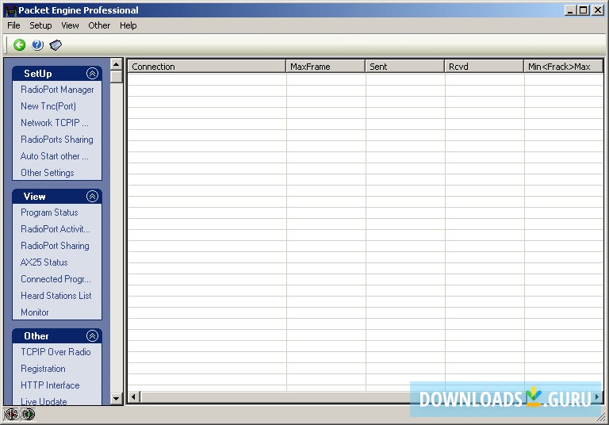Show Connected Programs view
The image size is (609, 425).
click(x=56, y=279)
